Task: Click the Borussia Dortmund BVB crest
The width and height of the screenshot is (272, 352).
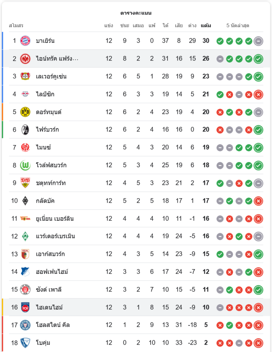Action: [x=25, y=112]
